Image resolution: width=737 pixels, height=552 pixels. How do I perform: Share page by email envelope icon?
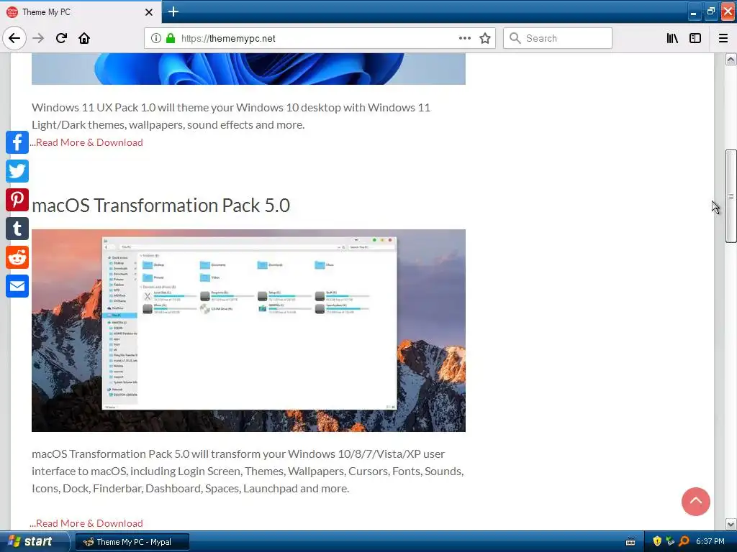coord(17,286)
